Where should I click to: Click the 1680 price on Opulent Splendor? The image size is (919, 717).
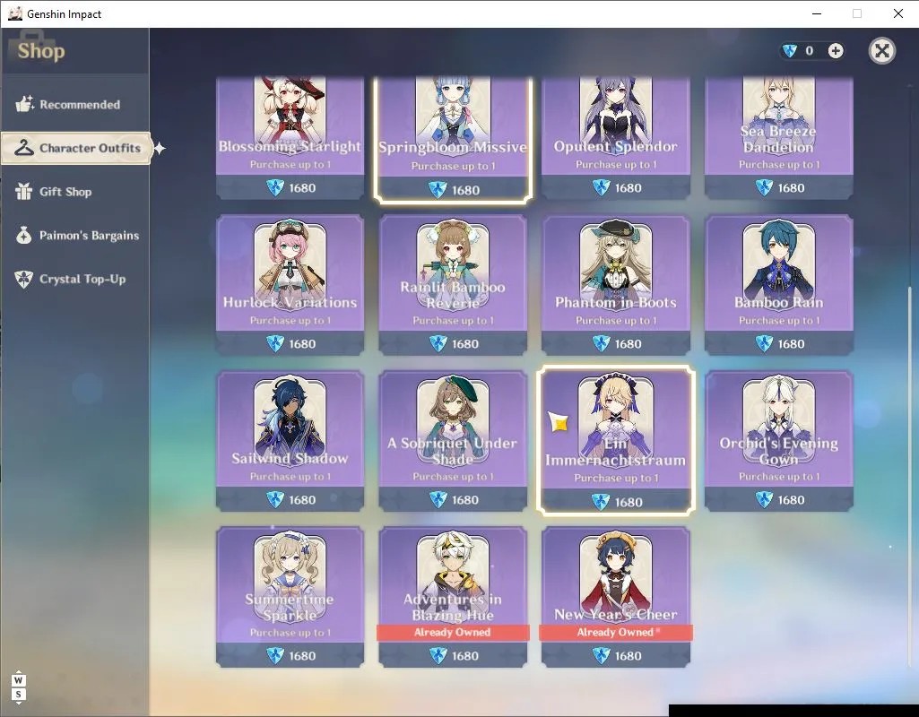click(x=629, y=188)
